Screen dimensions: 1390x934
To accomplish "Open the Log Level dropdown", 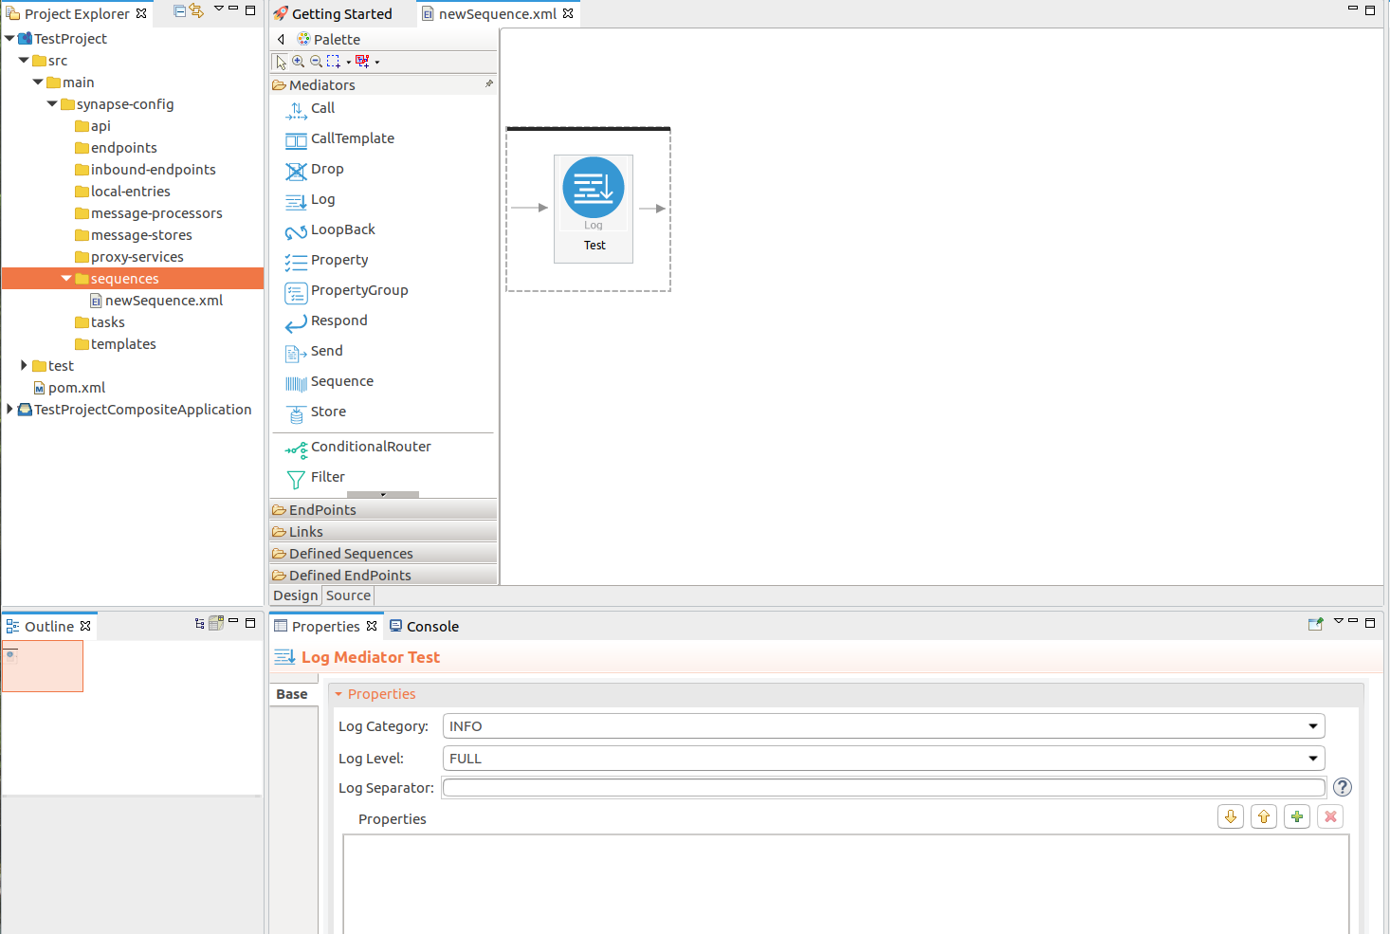I will pyautogui.click(x=1313, y=758).
